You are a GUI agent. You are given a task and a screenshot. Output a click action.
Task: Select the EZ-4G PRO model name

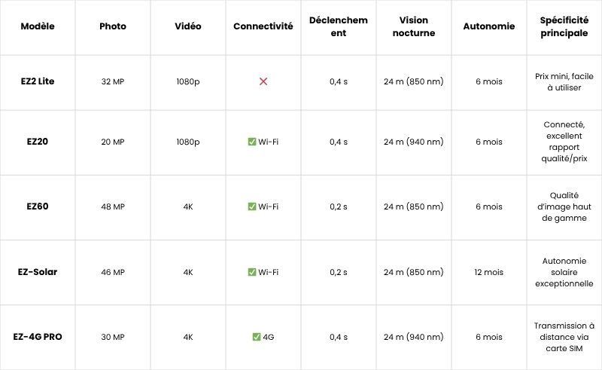[38, 337]
